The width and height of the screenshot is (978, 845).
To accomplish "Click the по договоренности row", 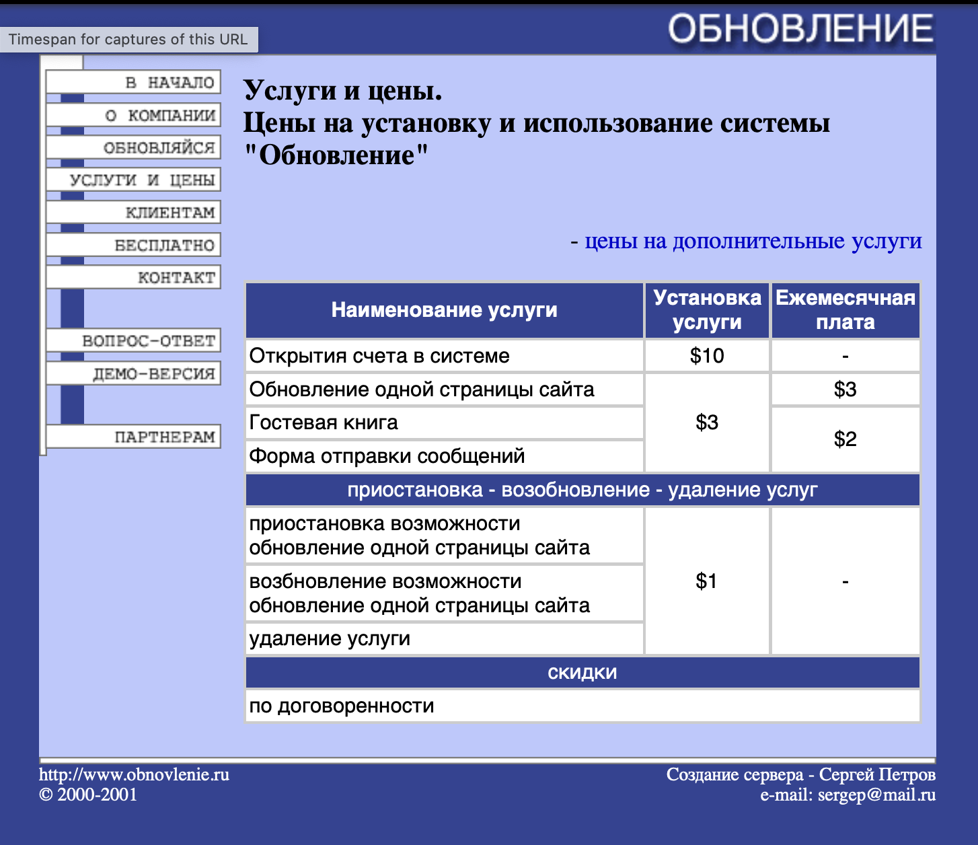I will coord(582,706).
